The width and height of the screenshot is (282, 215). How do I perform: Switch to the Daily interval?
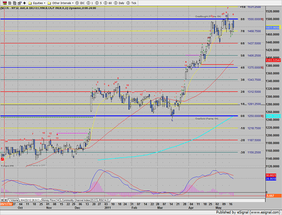(119, 3)
